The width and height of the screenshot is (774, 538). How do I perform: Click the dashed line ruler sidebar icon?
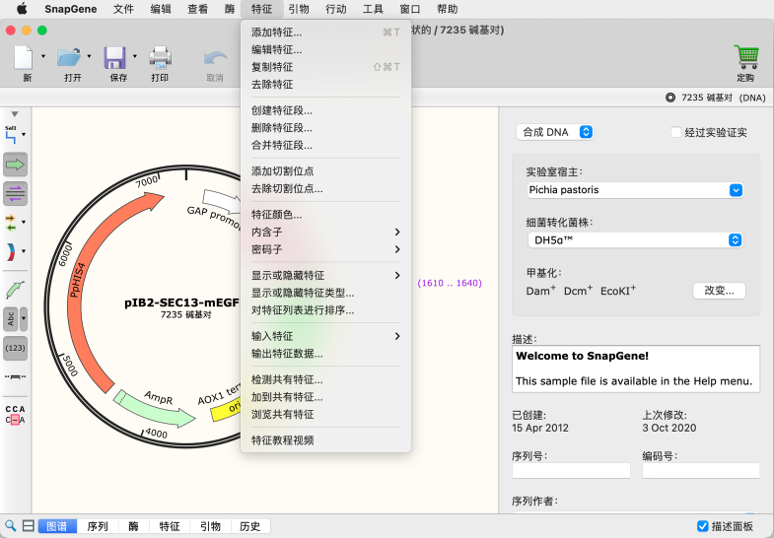16,376
